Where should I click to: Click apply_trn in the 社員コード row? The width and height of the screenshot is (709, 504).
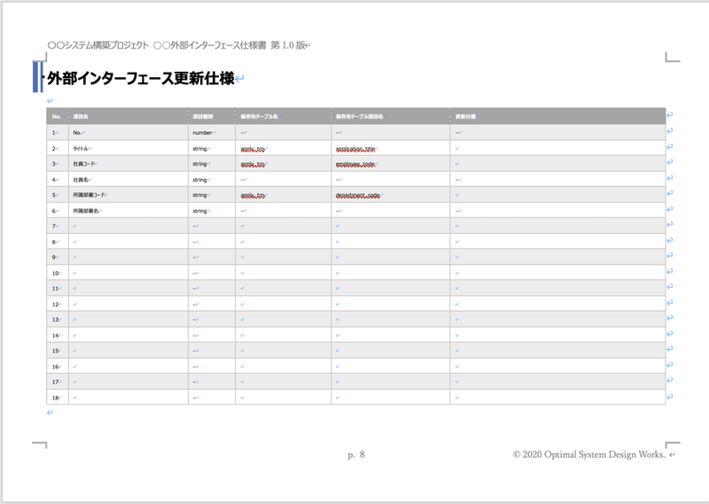click(x=253, y=164)
